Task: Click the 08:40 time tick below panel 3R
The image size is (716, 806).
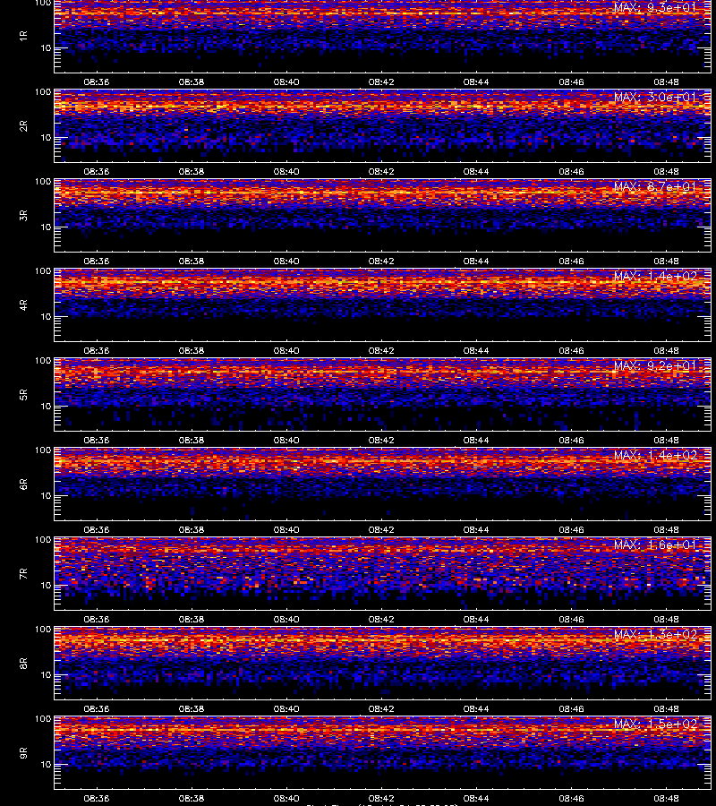Action: (x=286, y=262)
